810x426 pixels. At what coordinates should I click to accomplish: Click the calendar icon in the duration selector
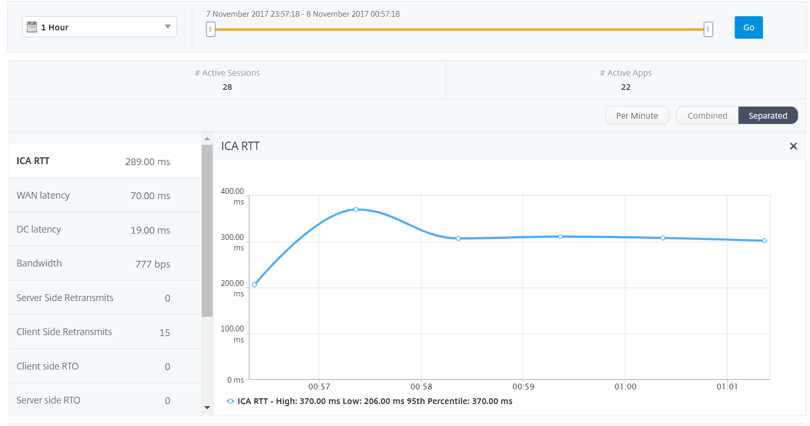(x=32, y=26)
